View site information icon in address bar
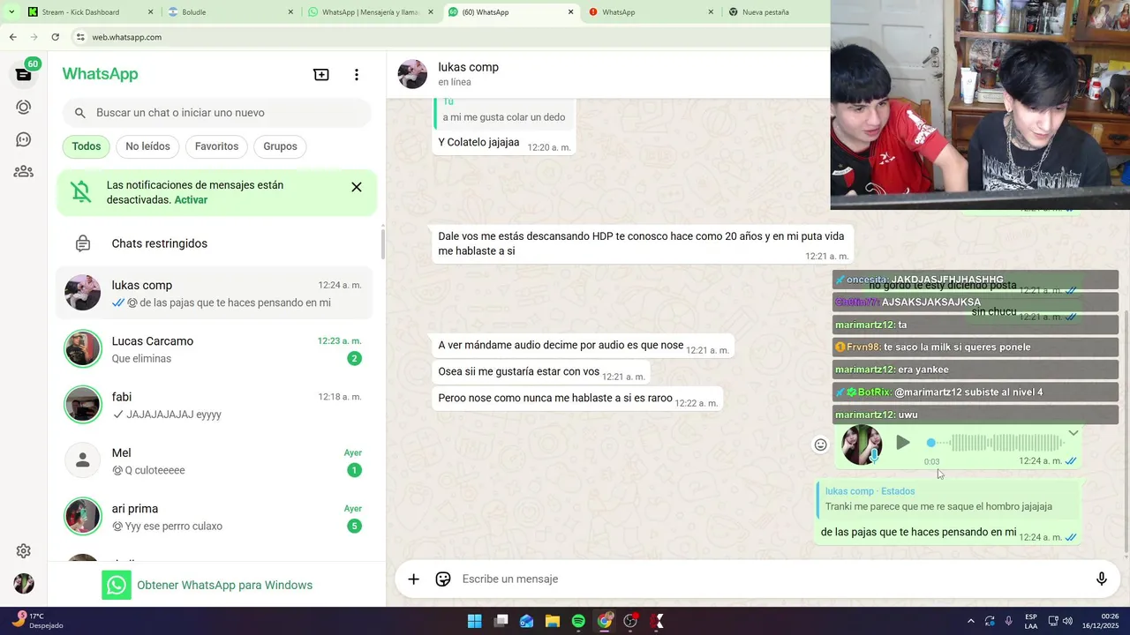 80,37
